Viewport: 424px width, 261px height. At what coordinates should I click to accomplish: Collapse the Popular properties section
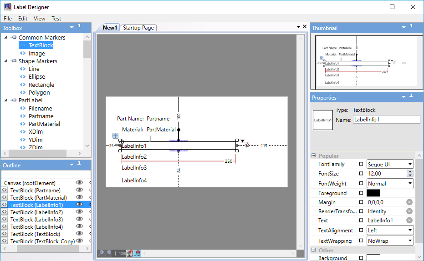[314, 156]
